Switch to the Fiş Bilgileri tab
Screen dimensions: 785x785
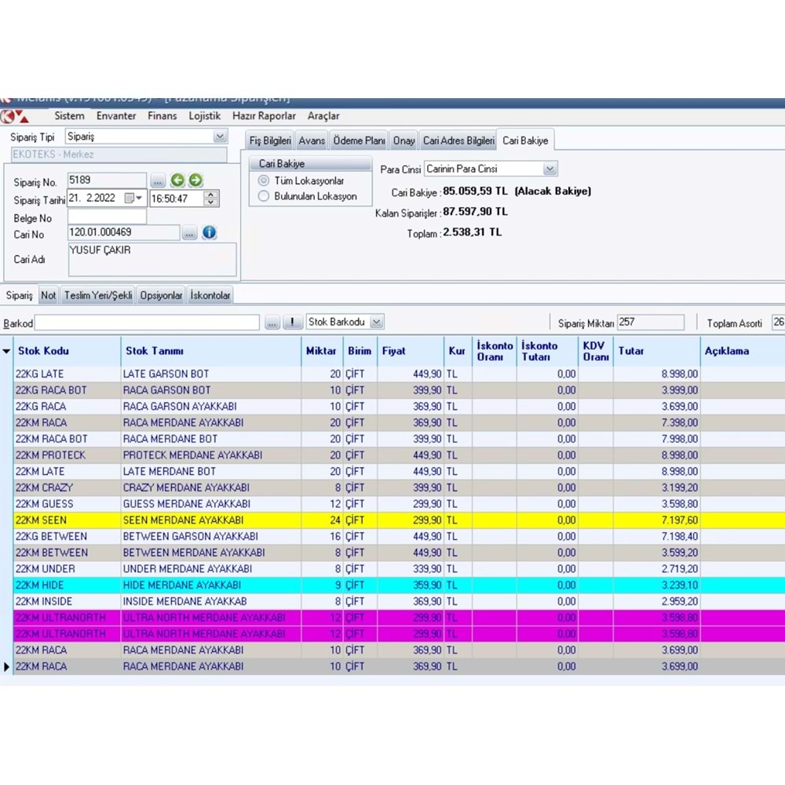tap(270, 141)
